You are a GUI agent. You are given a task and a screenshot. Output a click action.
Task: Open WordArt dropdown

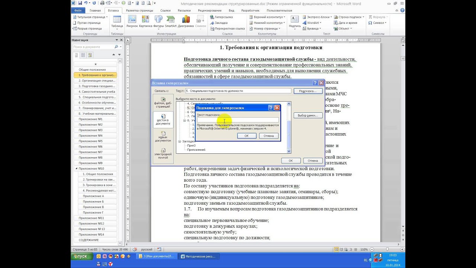312,23
